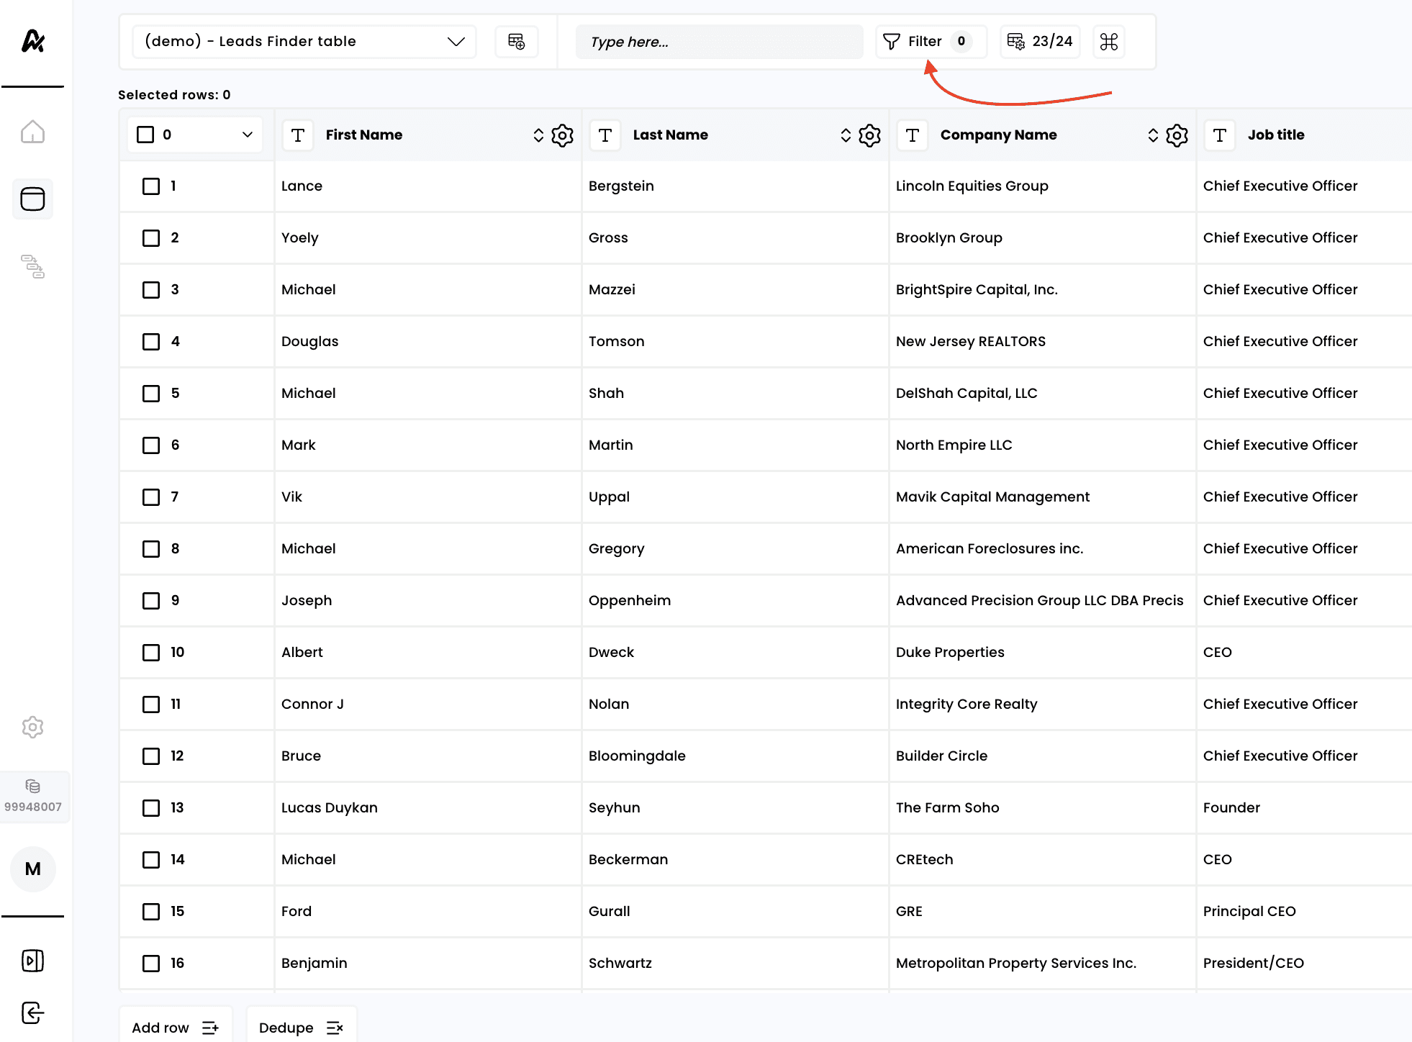Select the row 7 checkbox
The height and width of the screenshot is (1042, 1412).
click(x=151, y=497)
